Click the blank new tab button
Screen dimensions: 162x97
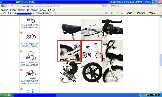[x=53, y=13]
